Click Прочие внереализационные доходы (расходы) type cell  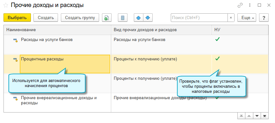coord(161,103)
